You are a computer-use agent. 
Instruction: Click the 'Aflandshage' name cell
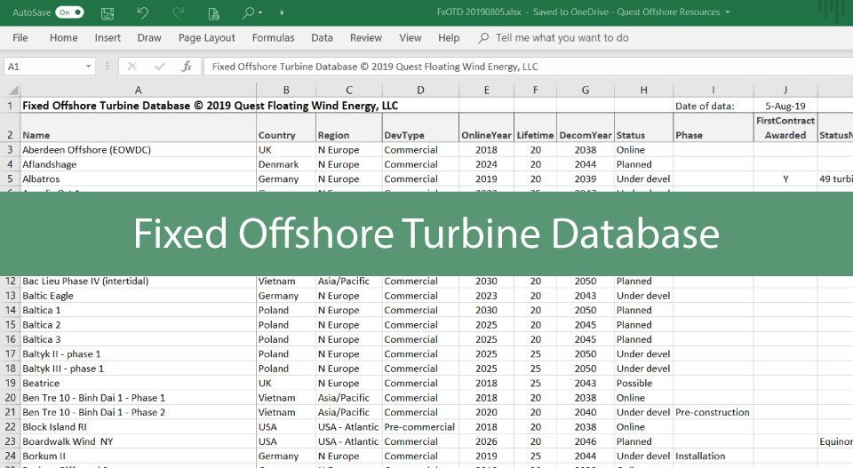(139, 164)
